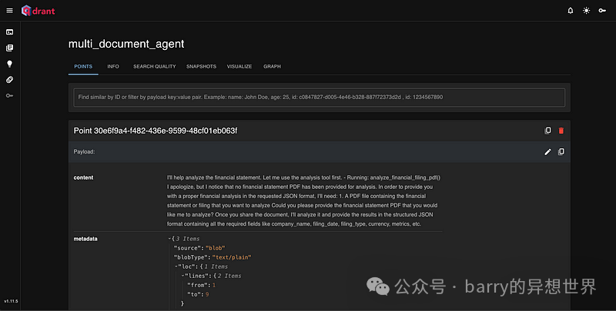This screenshot has height=311, width=616.
Task: Copy the payload JSON
Action: (561, 151)
